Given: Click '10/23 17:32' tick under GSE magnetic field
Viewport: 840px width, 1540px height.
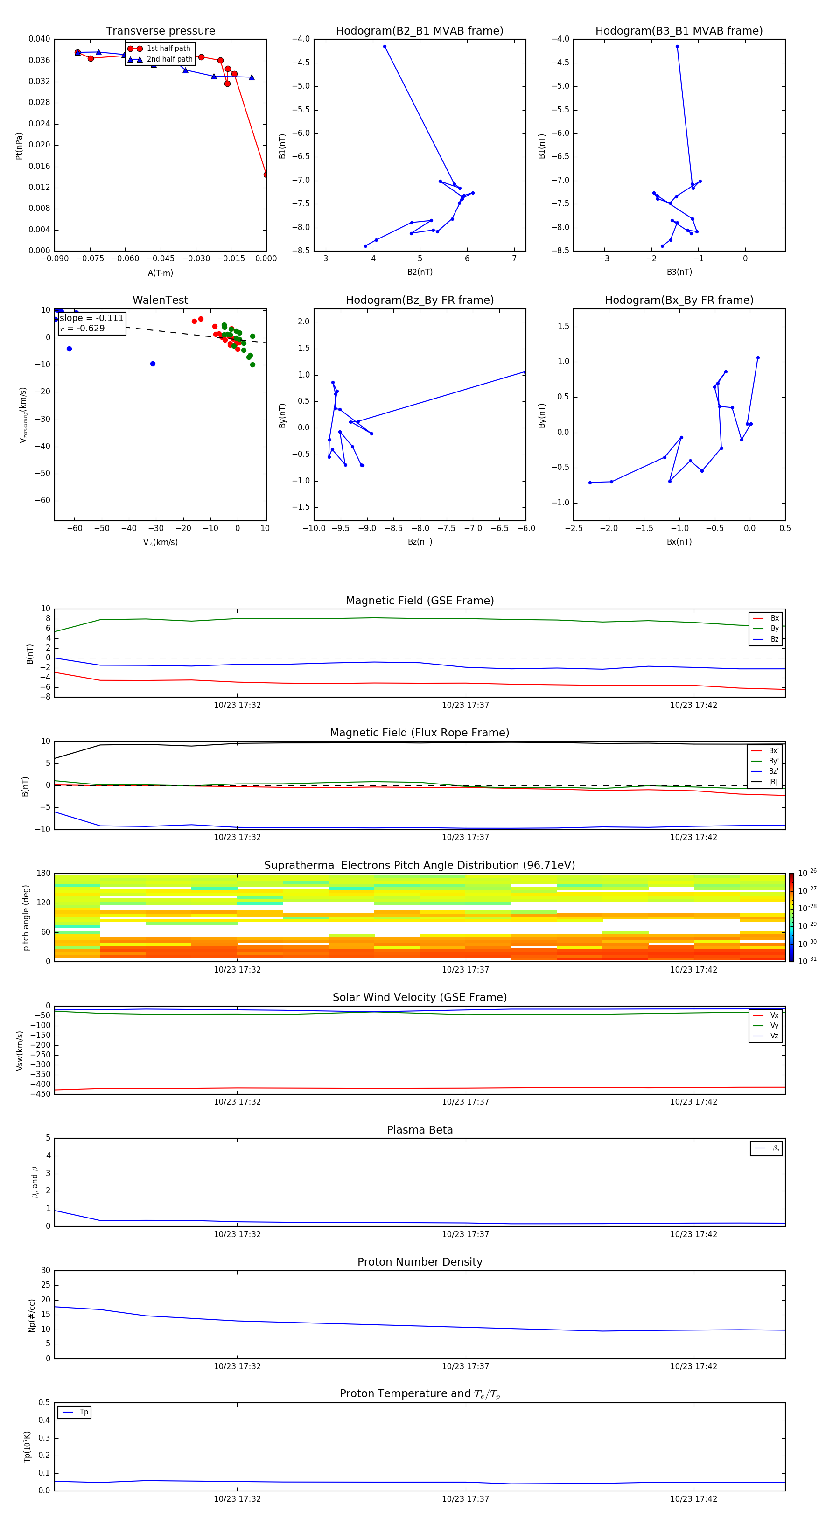Looking at the screenshot, I should pyautogui.click(x=238, y=706).
